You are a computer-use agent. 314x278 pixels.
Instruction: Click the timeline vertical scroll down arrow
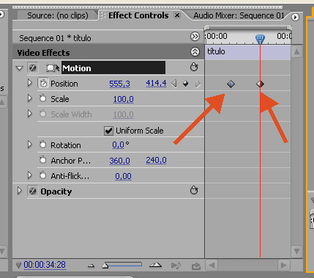click(296, 251)
